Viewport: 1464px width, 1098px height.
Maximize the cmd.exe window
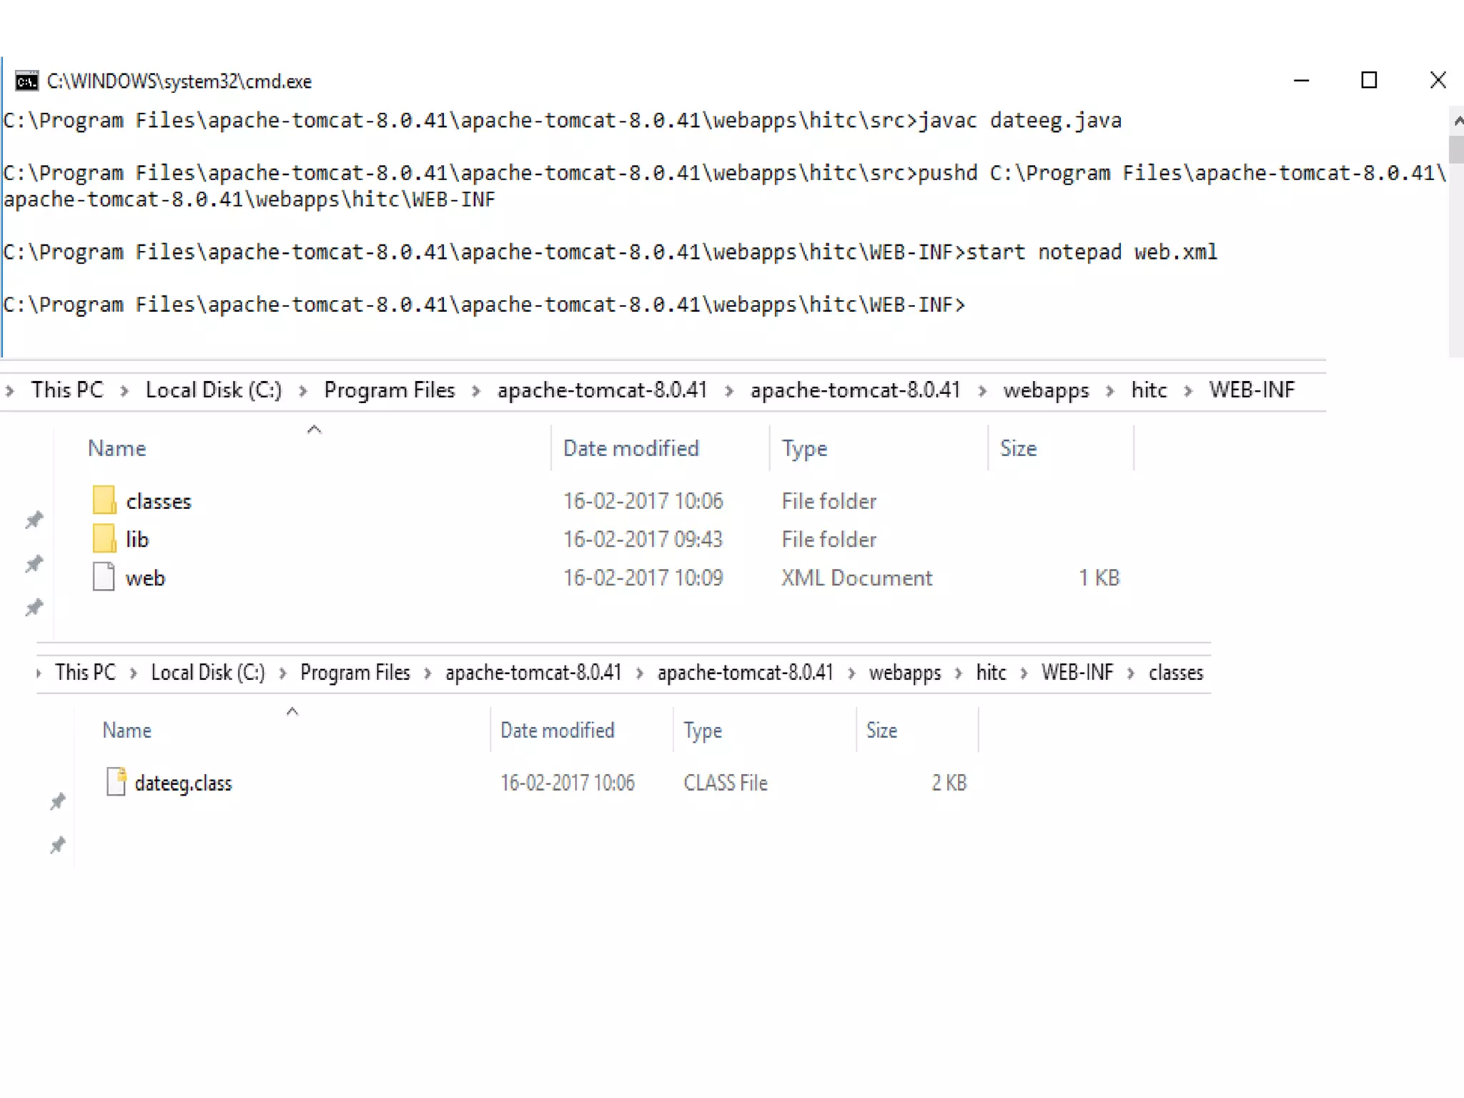1368,81
